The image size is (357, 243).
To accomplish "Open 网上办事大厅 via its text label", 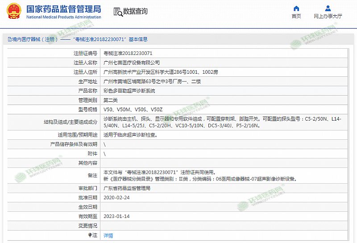I will click(328, 16).
